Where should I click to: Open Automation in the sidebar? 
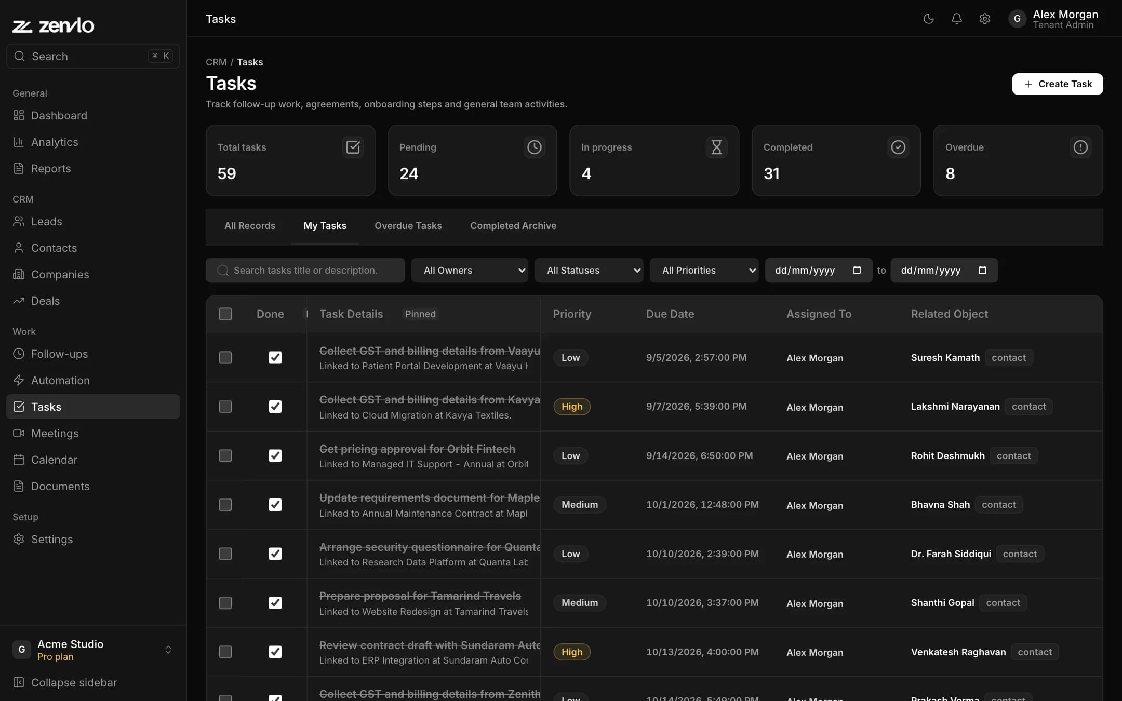(x=93, y=380)
